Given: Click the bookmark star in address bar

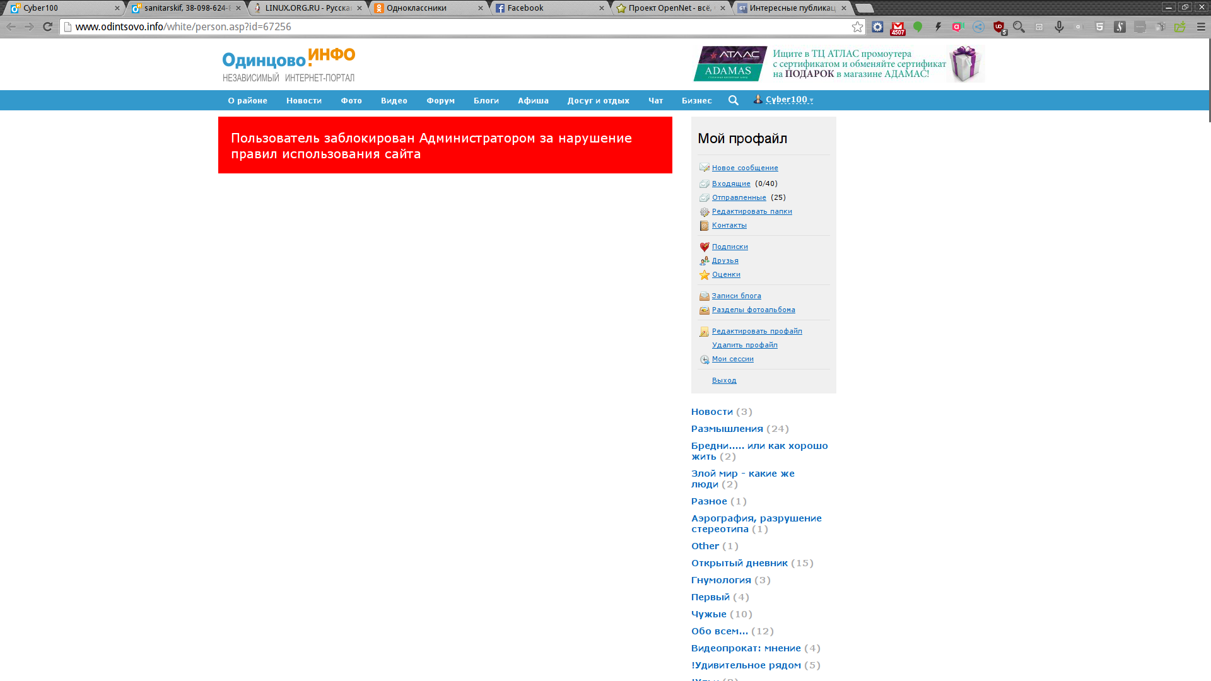Looking at the screenshot, I should point(857,26).
